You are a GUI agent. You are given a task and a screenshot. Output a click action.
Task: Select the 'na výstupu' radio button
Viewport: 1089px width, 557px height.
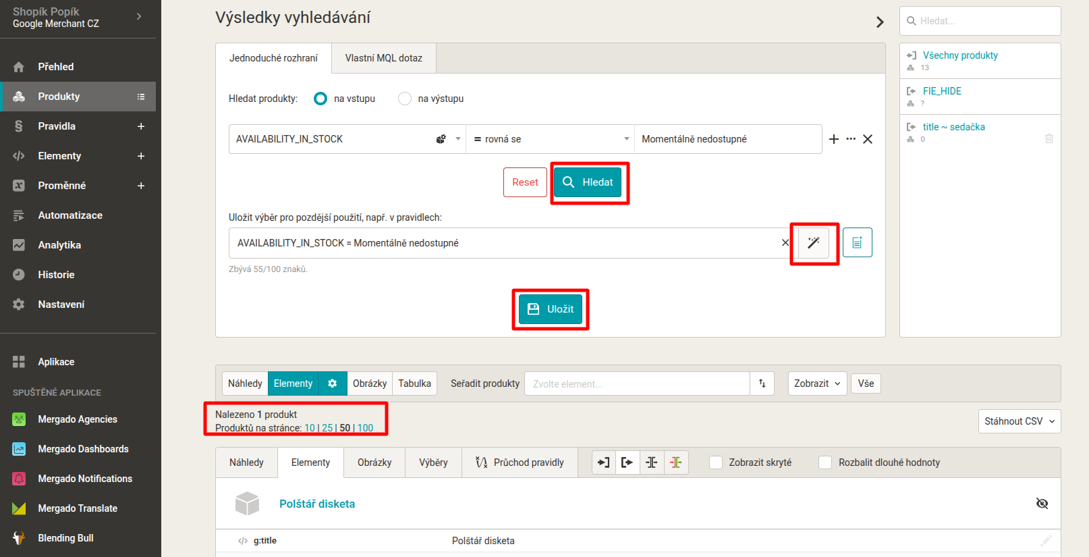tap(405, 99)
